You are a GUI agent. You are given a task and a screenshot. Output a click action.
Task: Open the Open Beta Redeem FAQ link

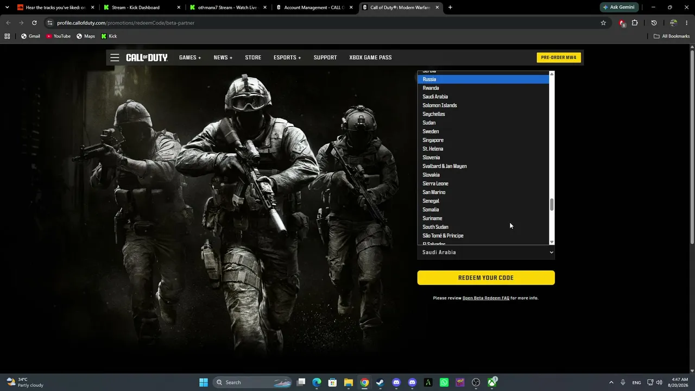click(x=486, y=298)
